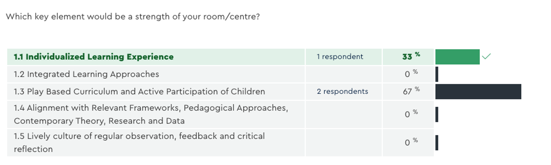Image resolution: width=551 pixels, height=165 pixels.
Task: Click the green bar for Individualized Learning Experience
Action: [x=457, y=57]
